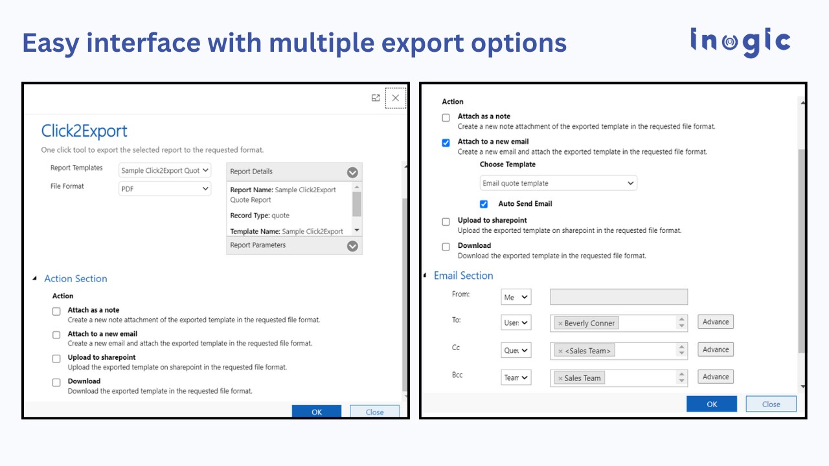The image size is (829, 466).
Task: Check Attach to a new email in left dialog
Action: (56, 335)
